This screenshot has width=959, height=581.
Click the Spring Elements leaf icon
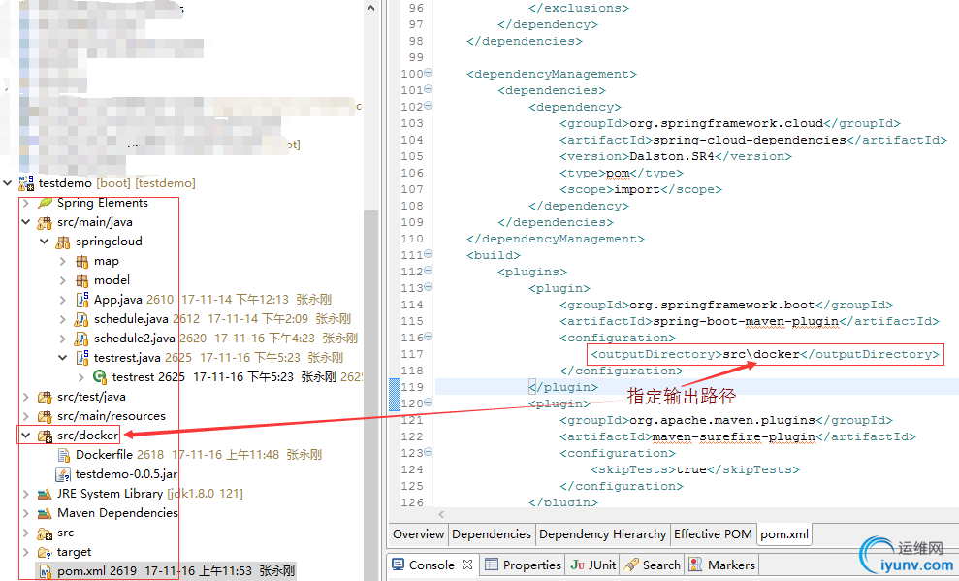pos(45,203)
